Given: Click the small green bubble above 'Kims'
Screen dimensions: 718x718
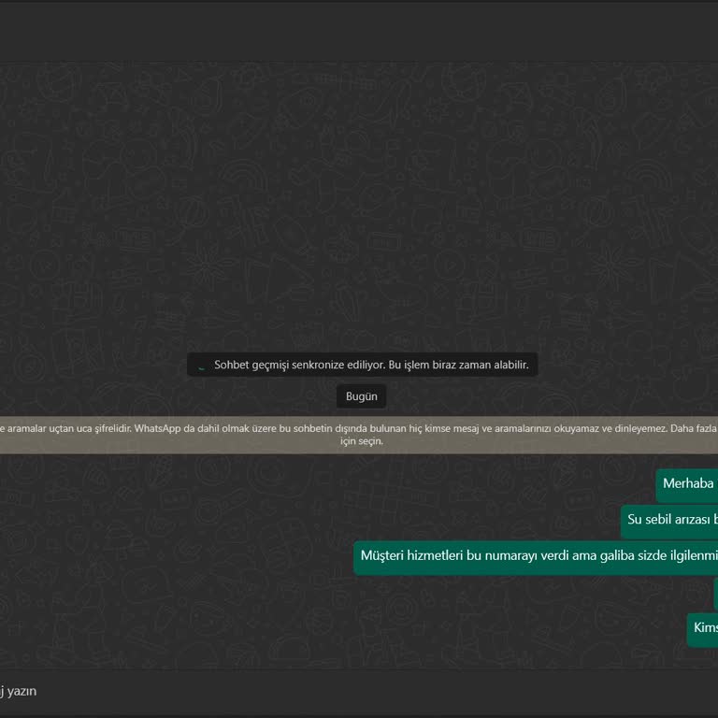Looking at the screenshot, I should tap(715, 594).
